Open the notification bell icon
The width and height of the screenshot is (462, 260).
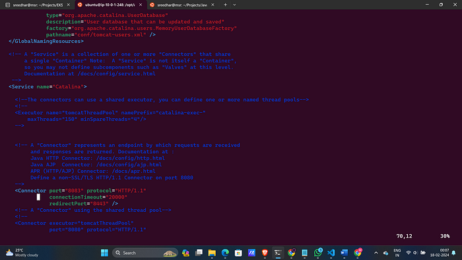pyautogui.click(x=454, y=253)
